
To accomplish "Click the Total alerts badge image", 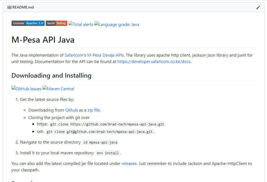I will [x=81, y=24].
